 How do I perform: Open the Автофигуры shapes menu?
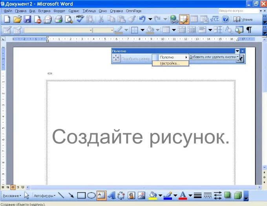(45, 196)
